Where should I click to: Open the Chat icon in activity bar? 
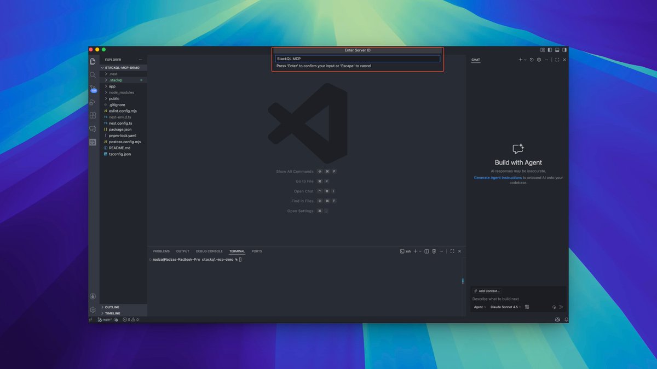(93, 129)
